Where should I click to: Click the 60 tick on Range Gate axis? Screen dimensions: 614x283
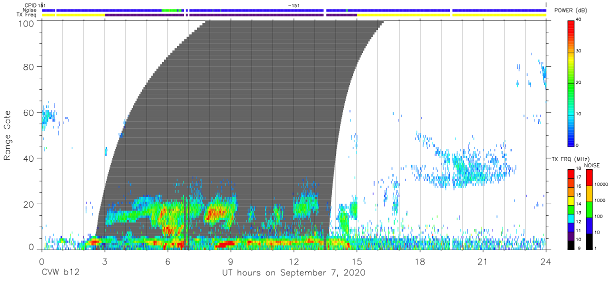coord(29,112)
